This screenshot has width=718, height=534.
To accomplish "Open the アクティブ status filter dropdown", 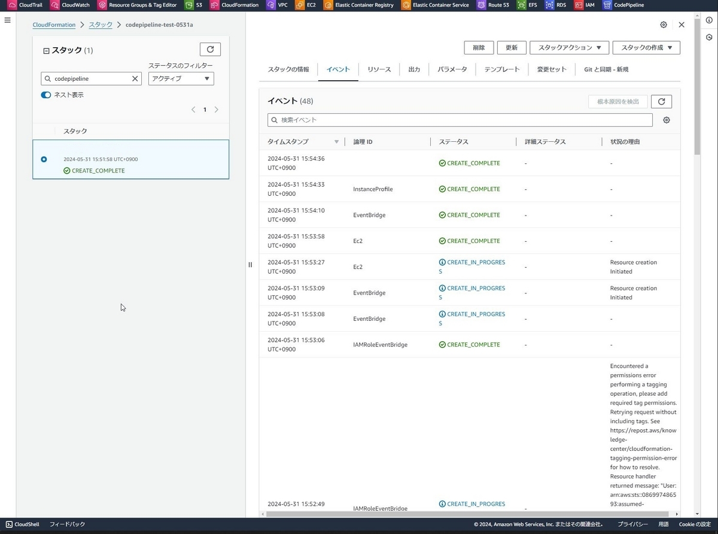I will click(x=181, y=78).
